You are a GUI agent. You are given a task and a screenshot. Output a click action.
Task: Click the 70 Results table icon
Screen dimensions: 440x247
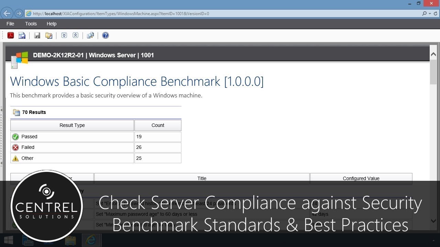tap(16, 112)
